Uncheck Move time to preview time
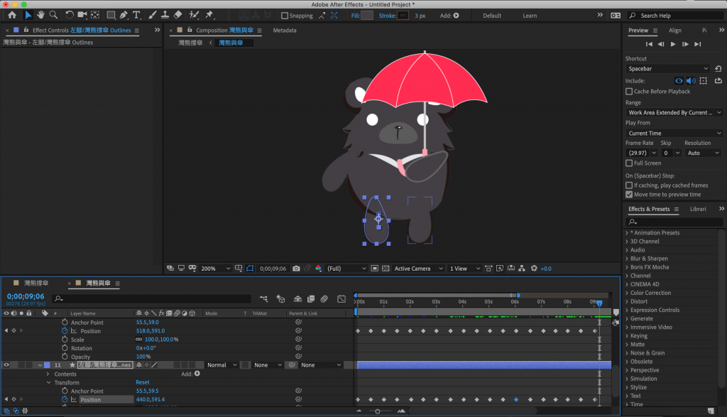727x417 pixels. point(629,195)
